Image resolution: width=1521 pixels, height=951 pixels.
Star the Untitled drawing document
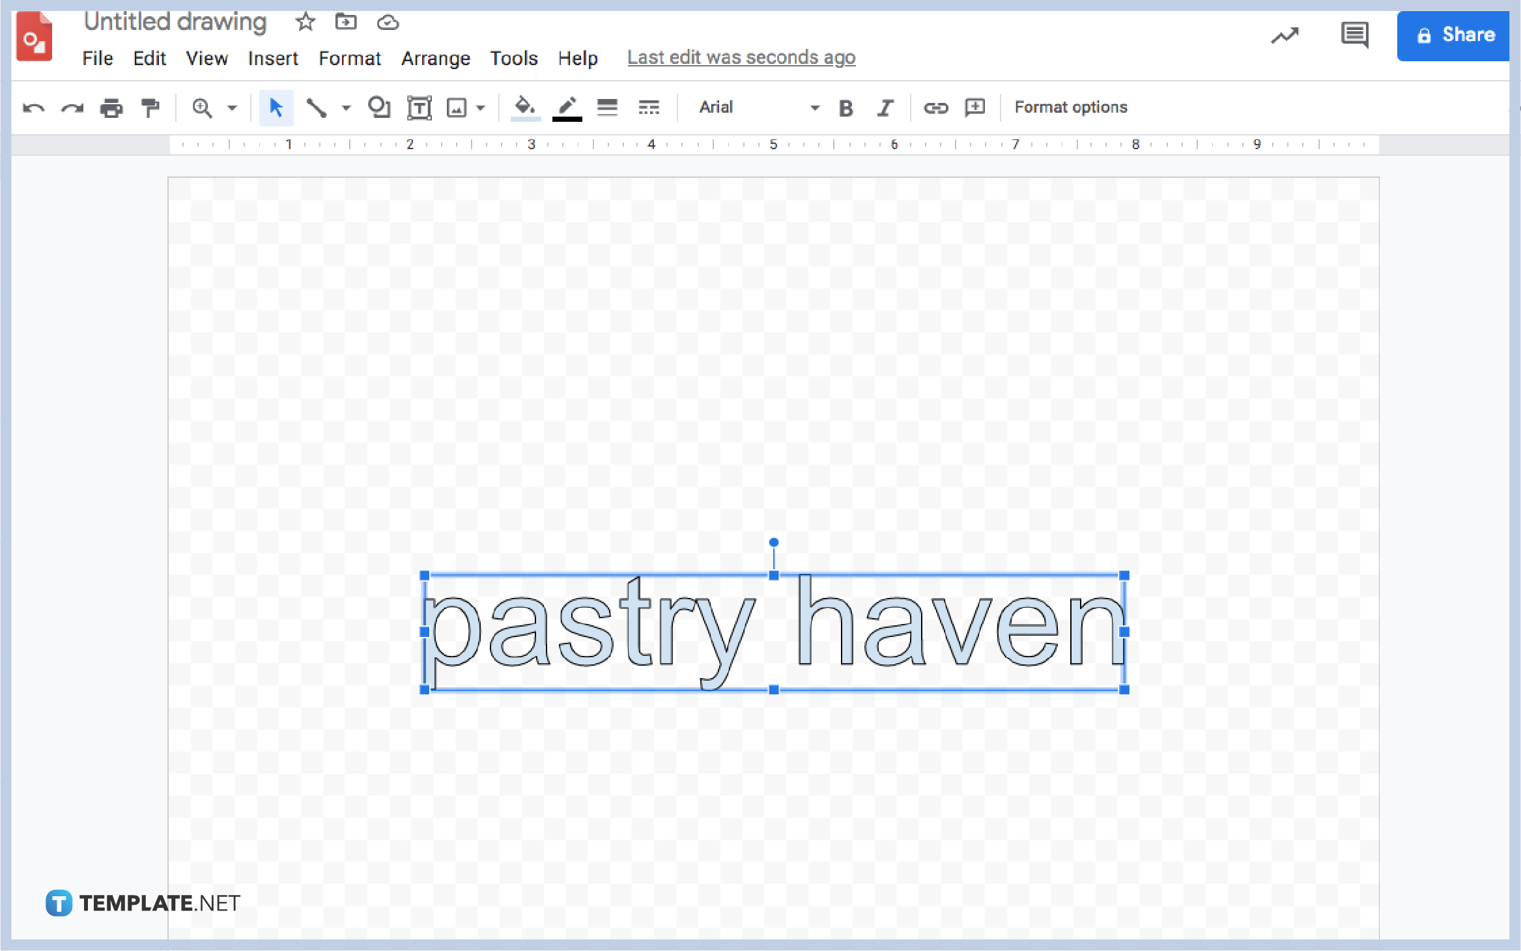(x=304, y=21)
